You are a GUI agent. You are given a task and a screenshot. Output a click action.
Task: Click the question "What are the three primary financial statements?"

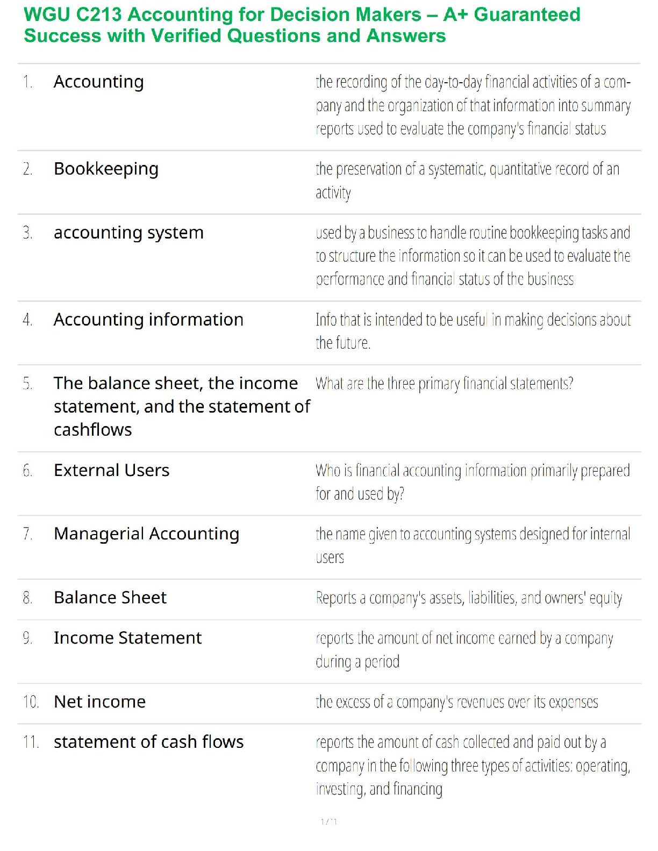pyautogui.click(x=444, y=384)
